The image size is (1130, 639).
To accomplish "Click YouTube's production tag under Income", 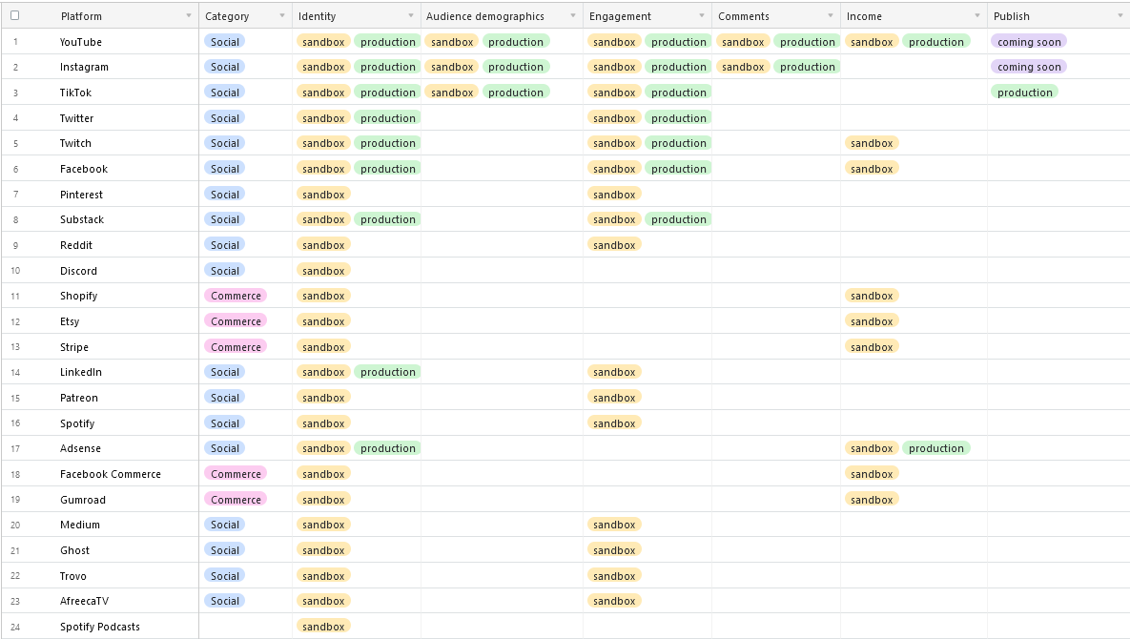I will click(936, 42).
